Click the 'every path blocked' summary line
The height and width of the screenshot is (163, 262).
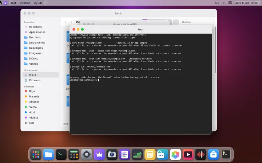coord(115,78)
